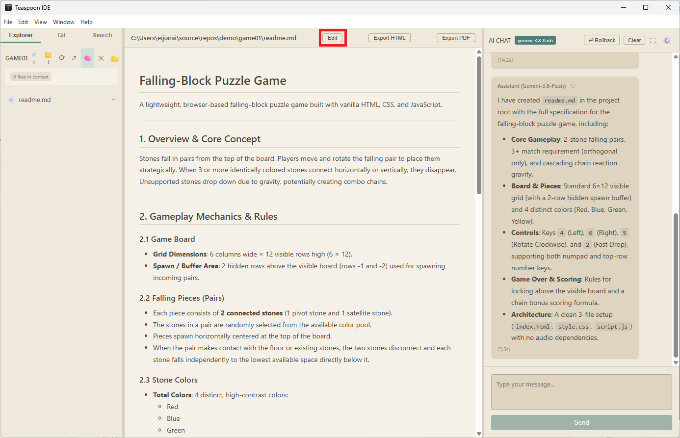Viewport: 680px width, 438px height.
Task: Click the 'readme.md' code chip in chat
Action: [x=559, y=101]
